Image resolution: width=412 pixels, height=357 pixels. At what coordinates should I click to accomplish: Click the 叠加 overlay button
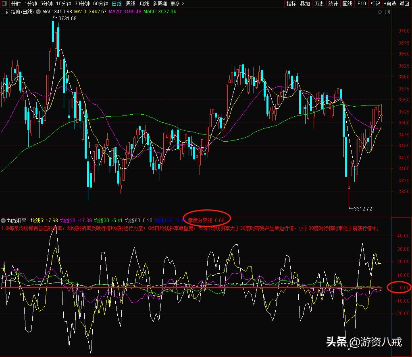(305, 4)
